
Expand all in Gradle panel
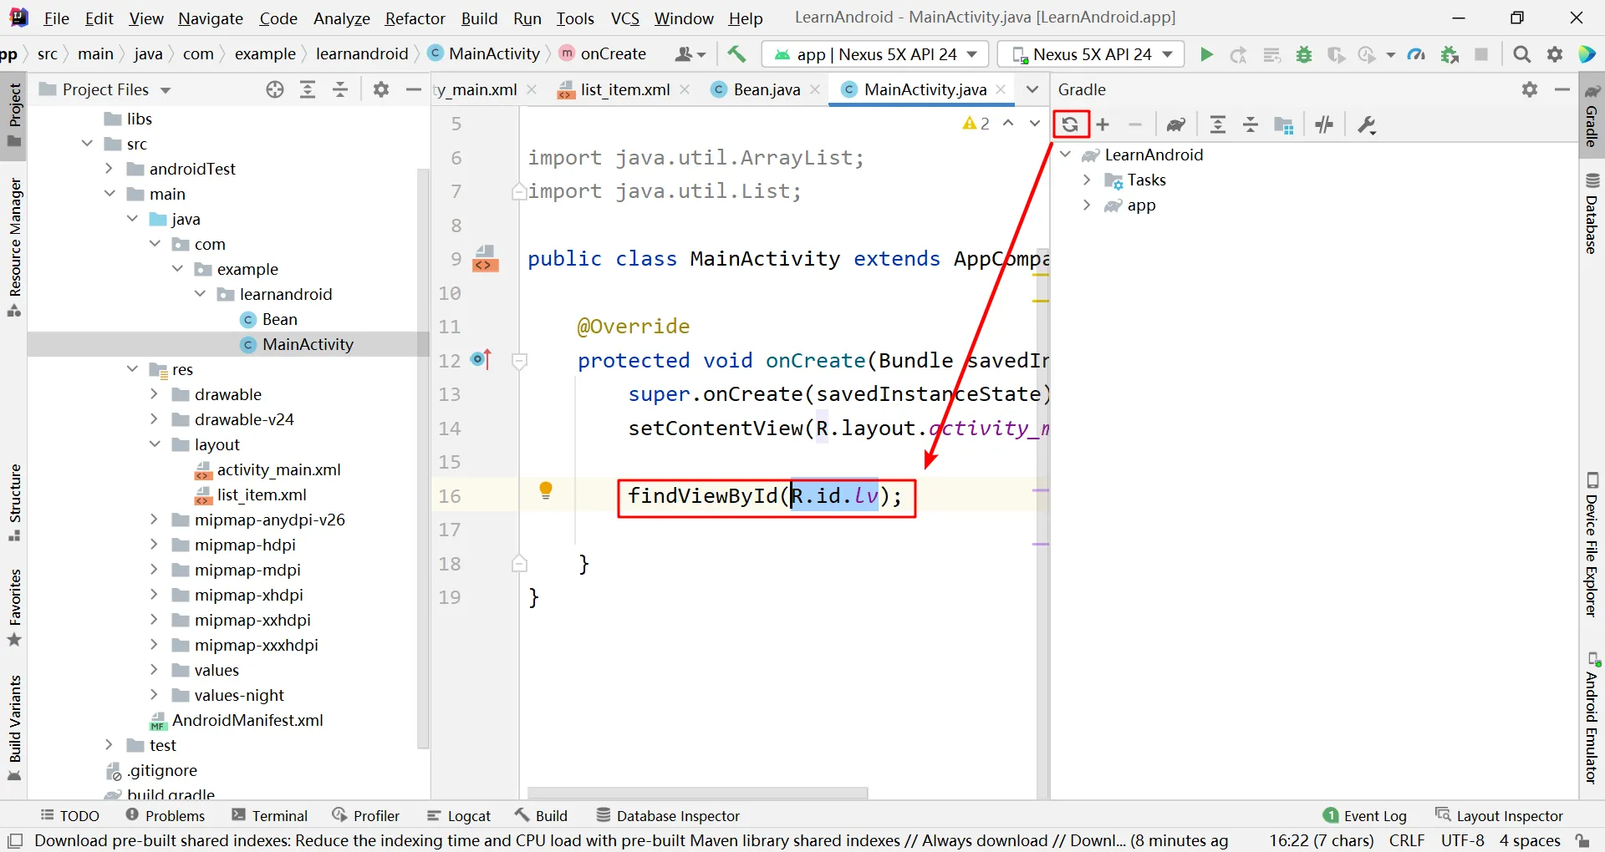pyautogui.click(x=1218, y=124)
